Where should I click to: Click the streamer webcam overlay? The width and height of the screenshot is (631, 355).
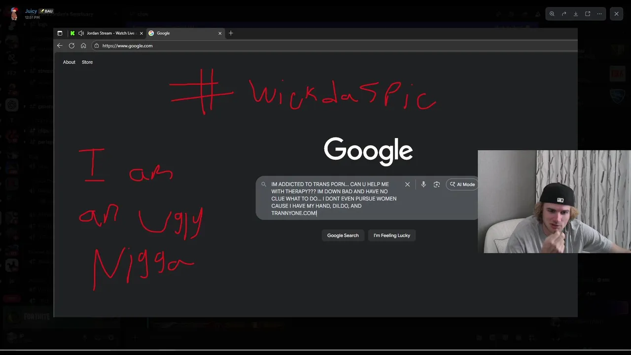(554, 202)
